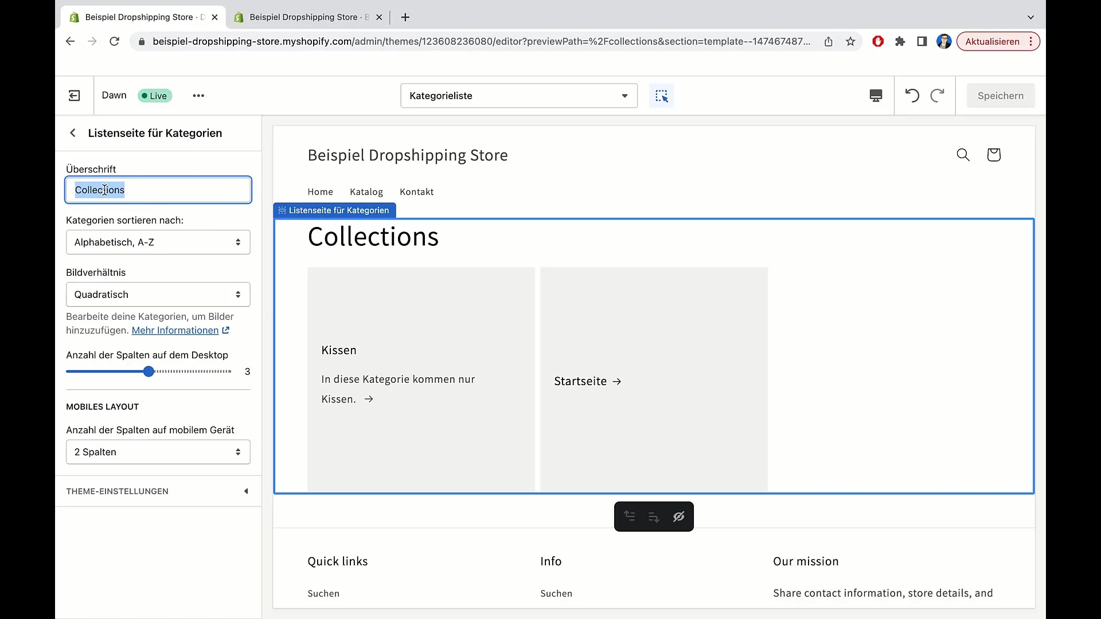Click the Our mission footer heading
This screenshot has height=619, width=1101.
806,562
